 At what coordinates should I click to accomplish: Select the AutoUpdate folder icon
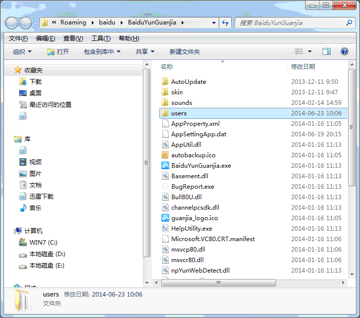165,81
